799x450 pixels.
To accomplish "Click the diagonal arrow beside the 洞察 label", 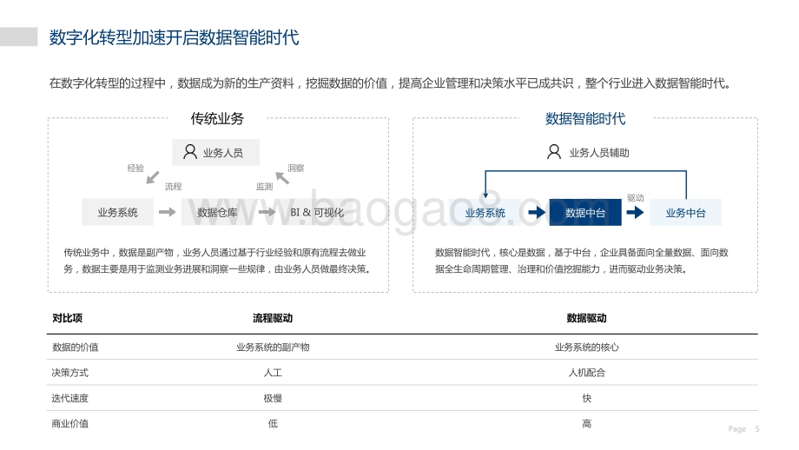I will (x=282, y=178).
